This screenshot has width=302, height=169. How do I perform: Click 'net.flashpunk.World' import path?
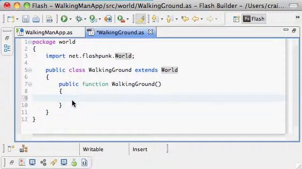(x=100, y=56)
